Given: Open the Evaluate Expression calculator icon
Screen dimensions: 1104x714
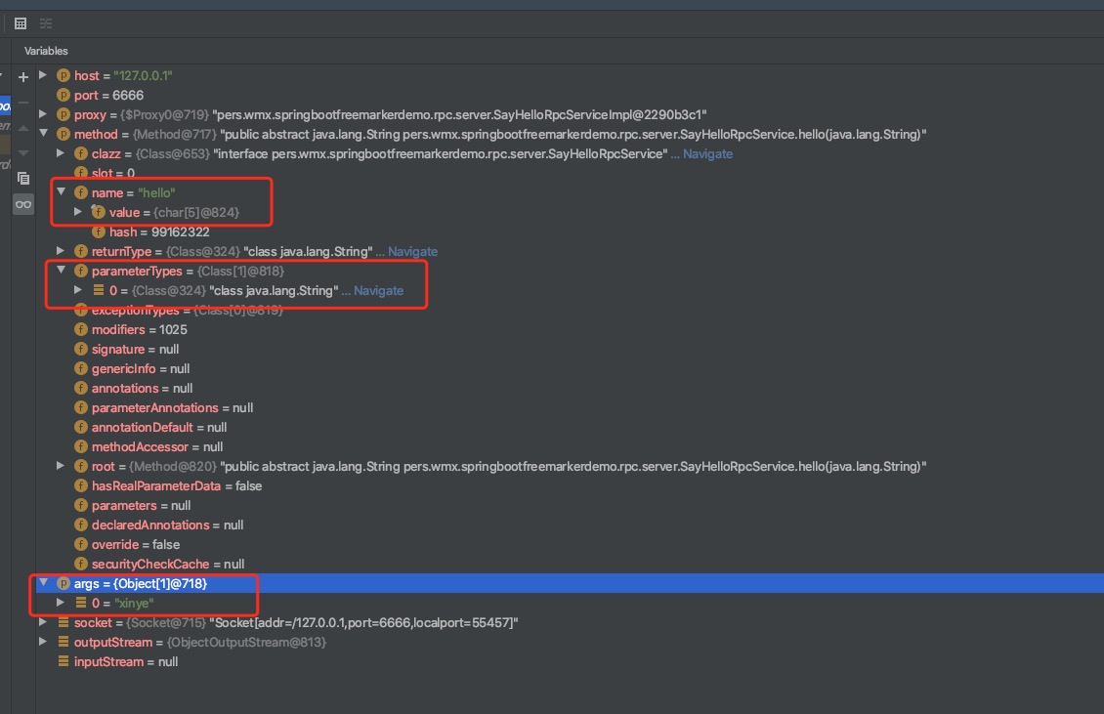Looking at the screenshot, I should [x=21, y=23].
